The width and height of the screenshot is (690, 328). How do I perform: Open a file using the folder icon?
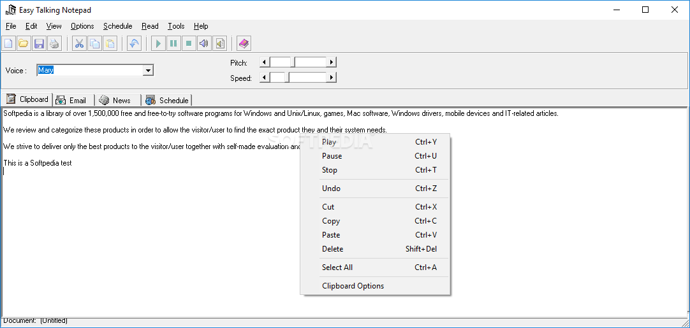(x=24, y=43)
